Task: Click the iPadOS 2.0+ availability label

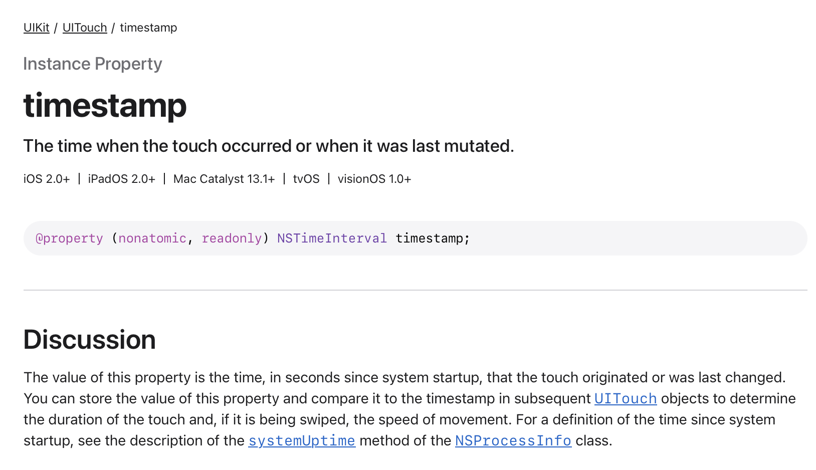Action: pyautogui.click(x=122, y=179)
